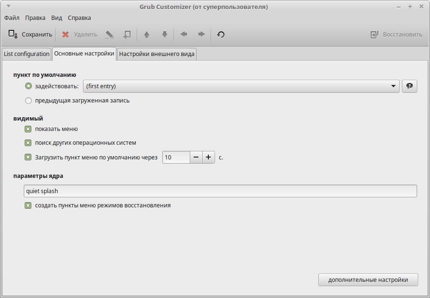Increase timeout with plus button
The height and width of the screenshot is (298, 430).
tap(208, 158)
